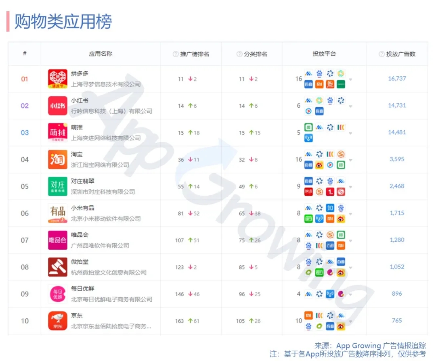Click ad count 896 in 每日优鲜 row

(397, 294)
